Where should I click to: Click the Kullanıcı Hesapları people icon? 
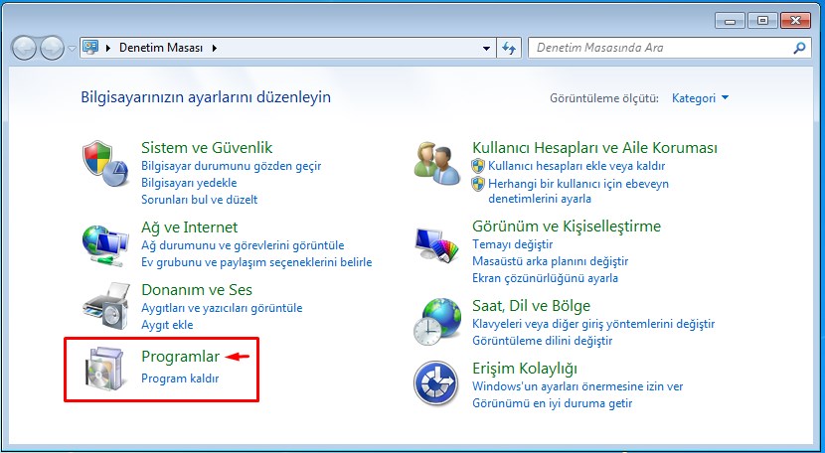437,164
